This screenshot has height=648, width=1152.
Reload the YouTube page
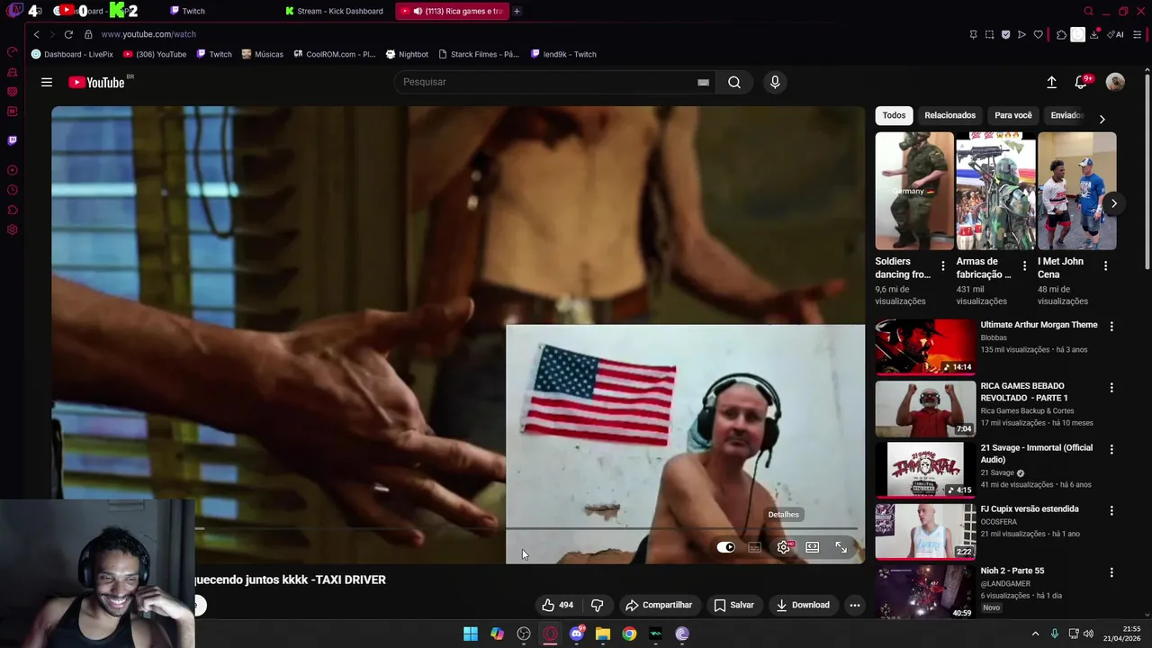(67, 34)
